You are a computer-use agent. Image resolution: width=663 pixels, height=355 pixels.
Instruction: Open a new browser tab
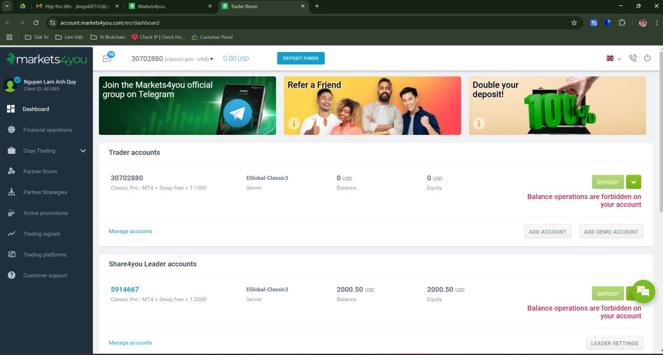pos(317,7)
